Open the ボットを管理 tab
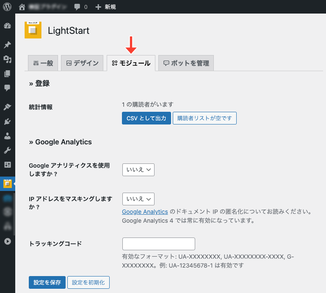Screen dimensions: 326x293 tap(186, 63)
